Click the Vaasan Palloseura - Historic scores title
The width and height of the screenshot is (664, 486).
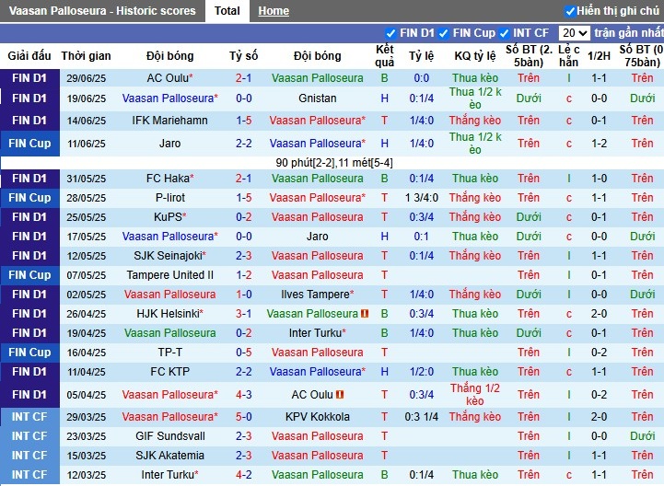point(102,11)
